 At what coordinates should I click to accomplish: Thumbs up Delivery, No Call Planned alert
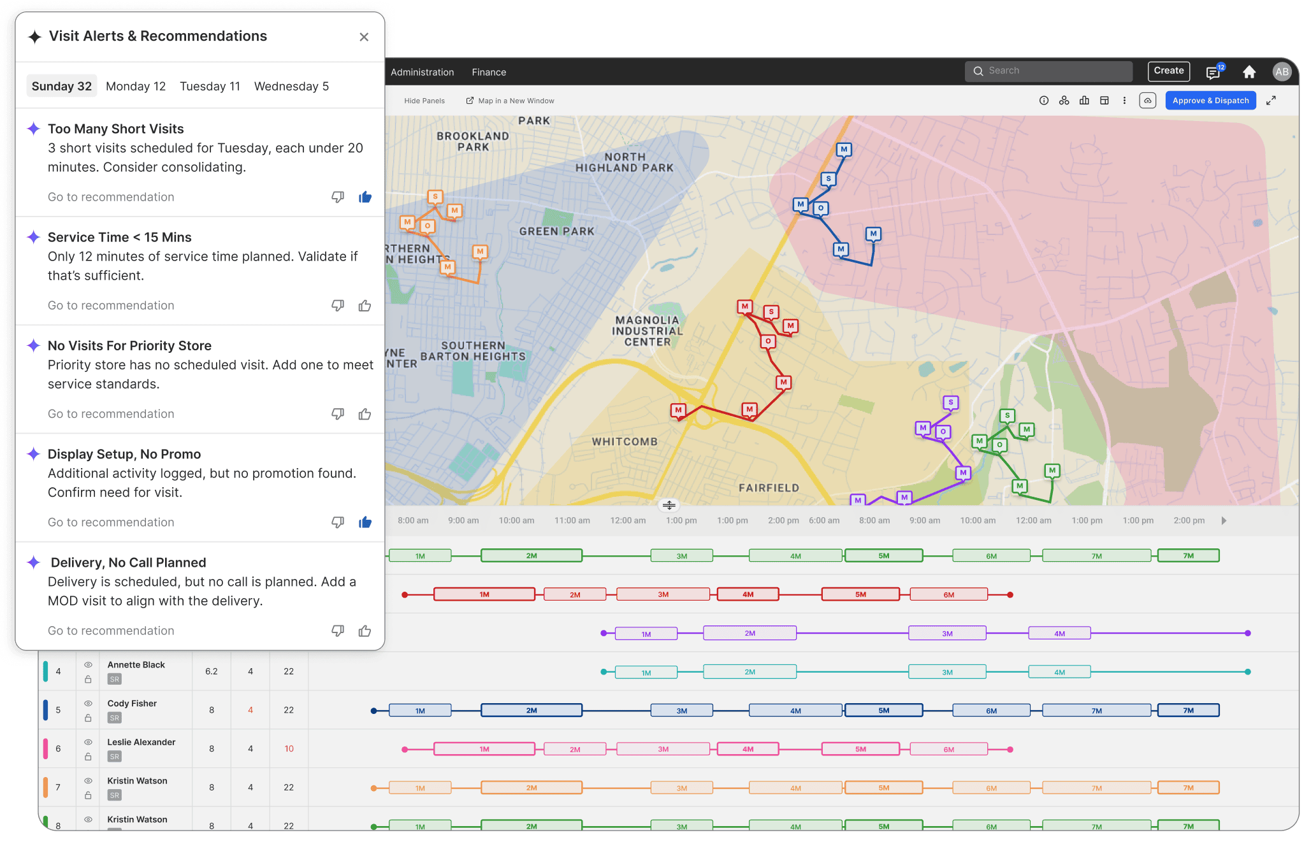(365, 631)
